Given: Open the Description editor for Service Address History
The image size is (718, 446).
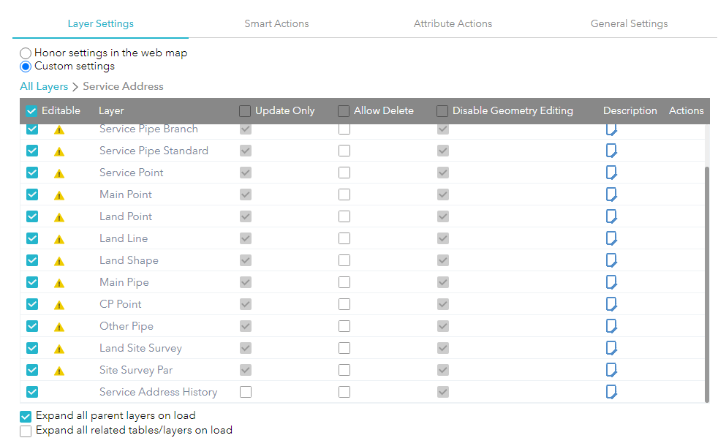Looking at the screenshot, I should 611,392.
